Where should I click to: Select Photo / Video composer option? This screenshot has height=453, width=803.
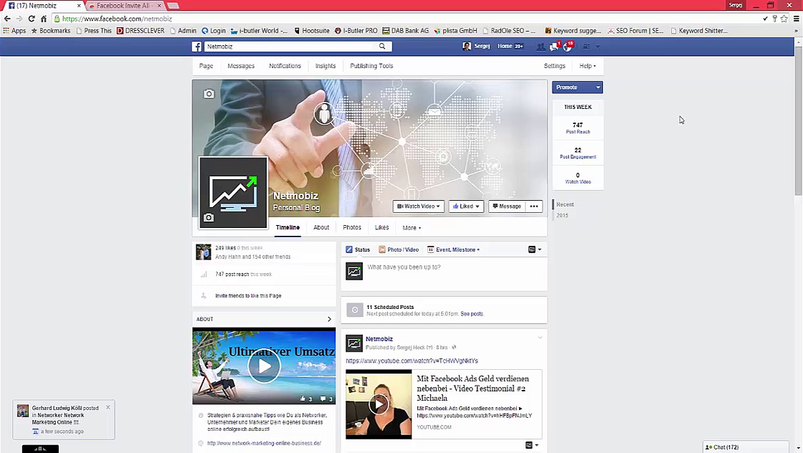[399, 249]
